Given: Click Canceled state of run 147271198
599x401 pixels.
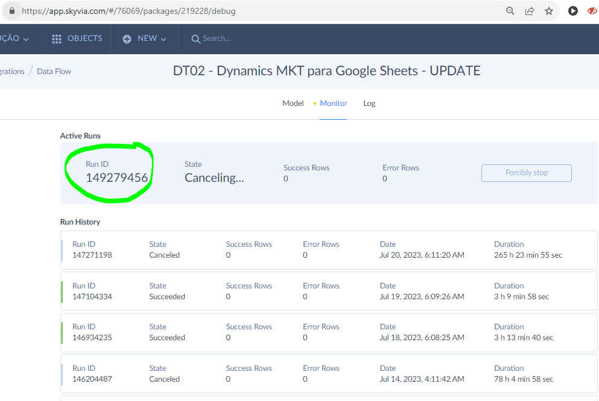Looking at the screenshot, I should pyautogui.click(x=164, y=255).
